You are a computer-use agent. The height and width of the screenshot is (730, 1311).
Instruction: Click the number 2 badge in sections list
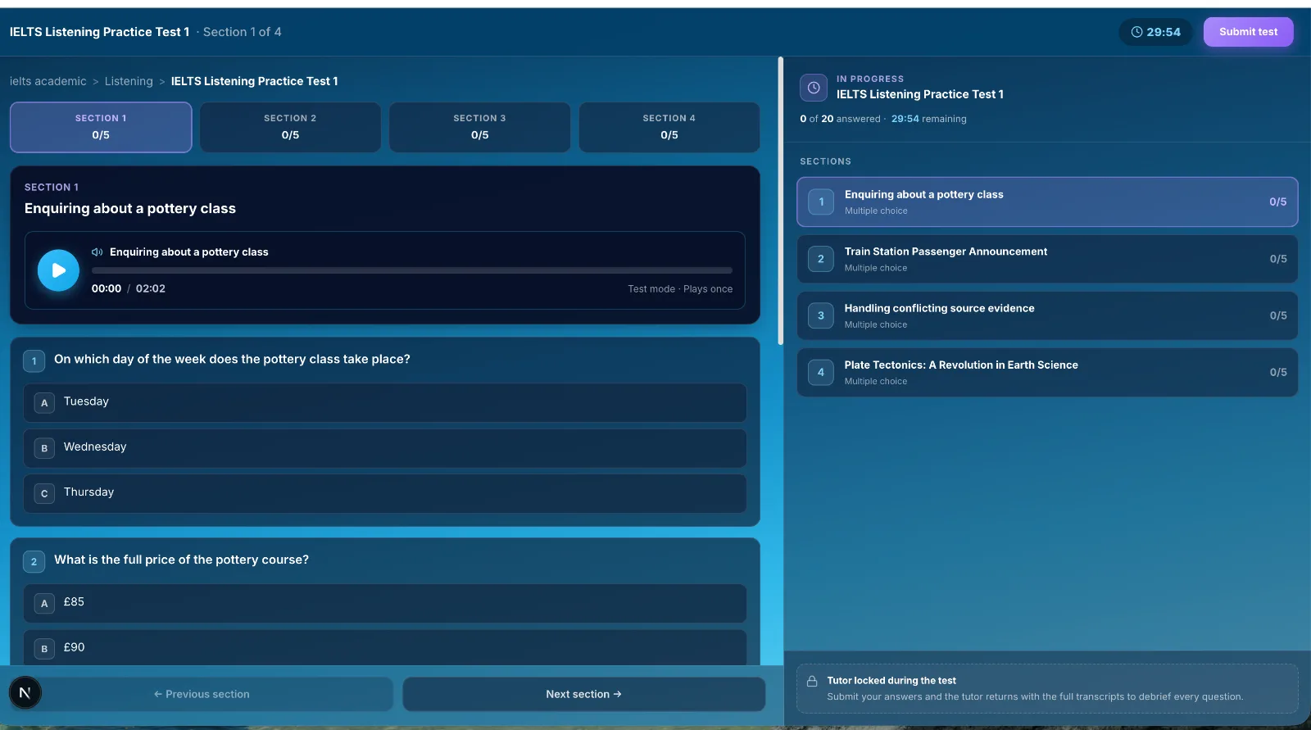click(821, 259)
